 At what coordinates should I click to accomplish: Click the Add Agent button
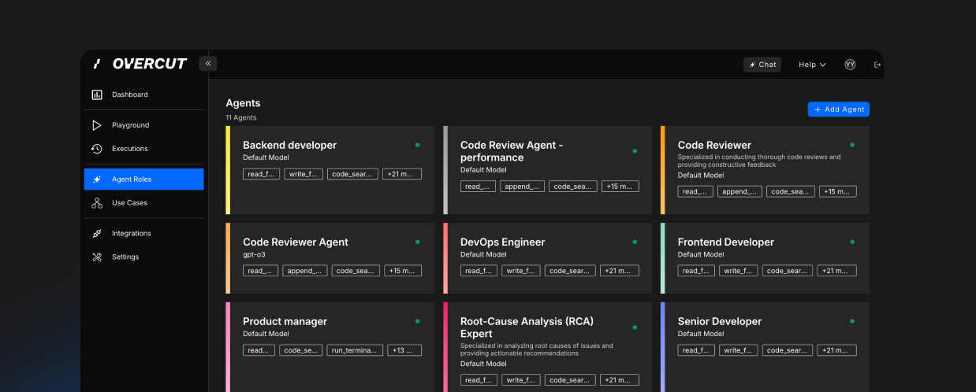[x=839, y=109]
